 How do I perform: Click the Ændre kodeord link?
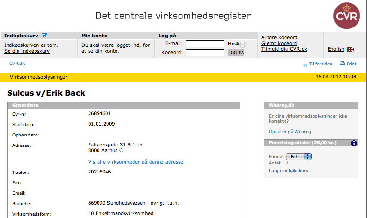click(x=279, y=38)
